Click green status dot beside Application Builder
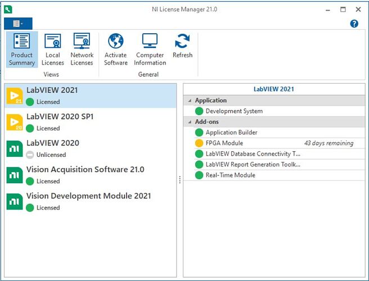The image size is (369, 281). (199, 133)
